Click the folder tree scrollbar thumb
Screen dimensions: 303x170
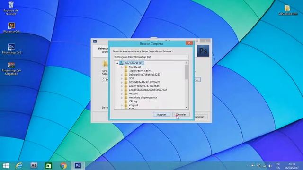point(186,72)
